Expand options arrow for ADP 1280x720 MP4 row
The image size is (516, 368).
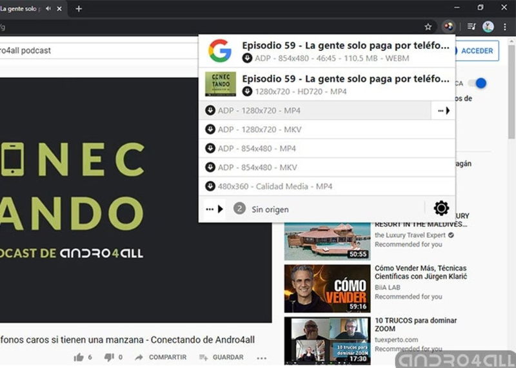[444, 111]
